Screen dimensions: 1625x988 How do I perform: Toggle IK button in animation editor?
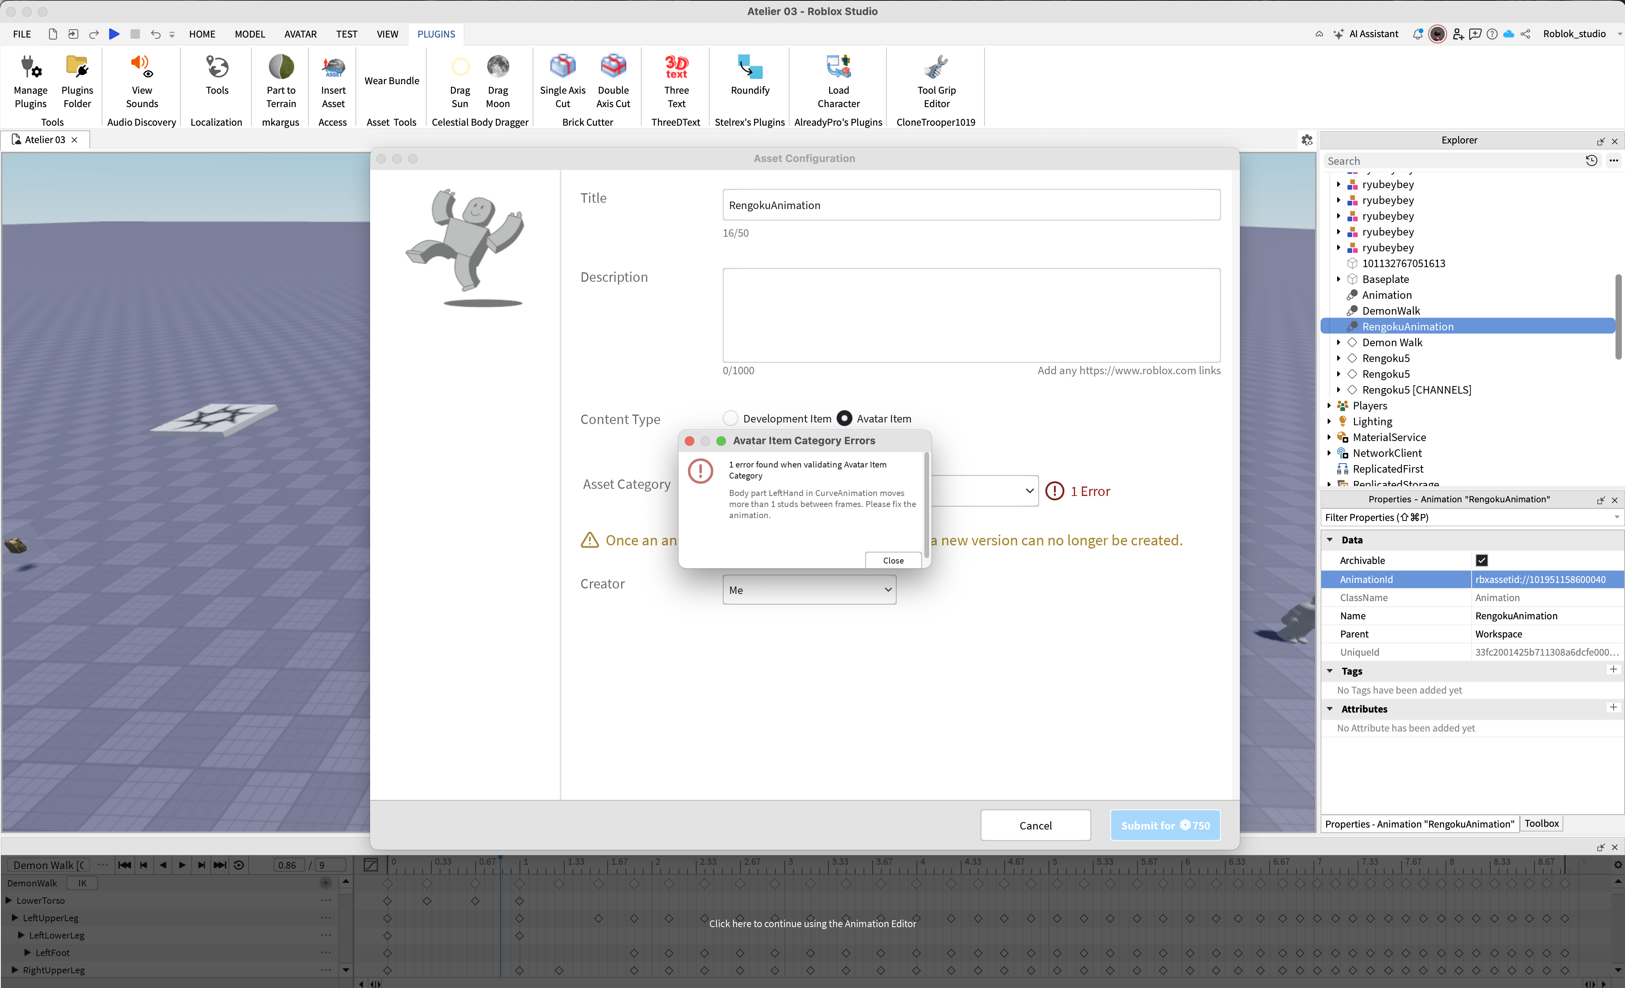(x=83, y=882)
